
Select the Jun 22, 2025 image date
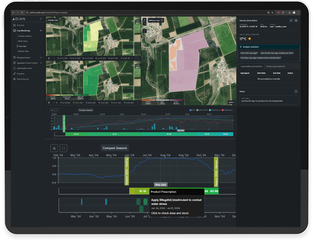click(x=75, y=58)
